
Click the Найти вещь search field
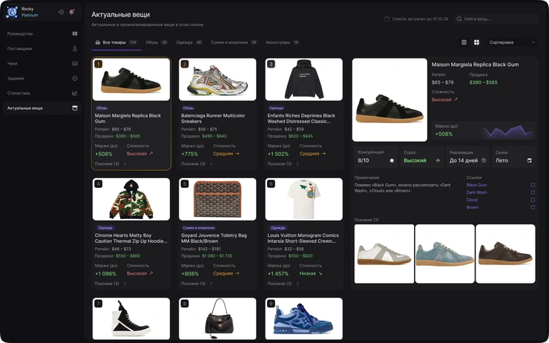(x=496, y=19)
